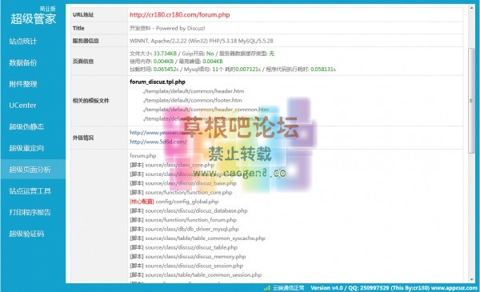Click the 页面信息 row label
The image size is (480, 292).
click(x=83, y=62)
